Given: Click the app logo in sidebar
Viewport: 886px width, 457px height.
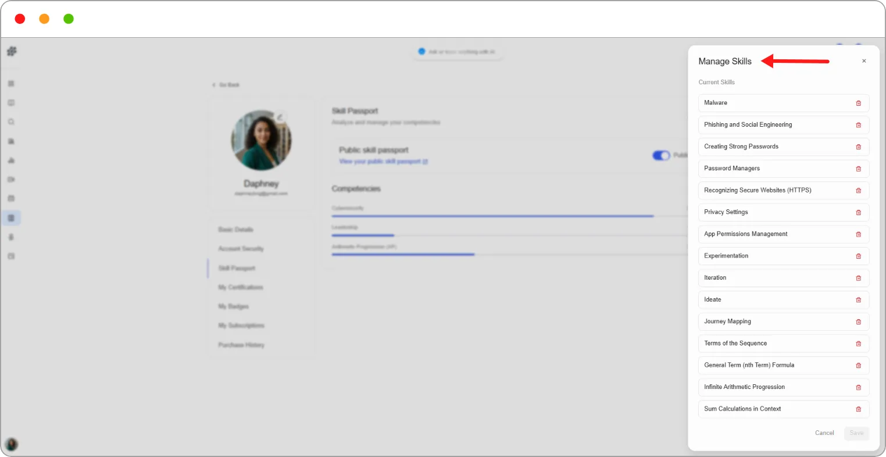Looking at the screenshot, I should (x=12, y=52).
